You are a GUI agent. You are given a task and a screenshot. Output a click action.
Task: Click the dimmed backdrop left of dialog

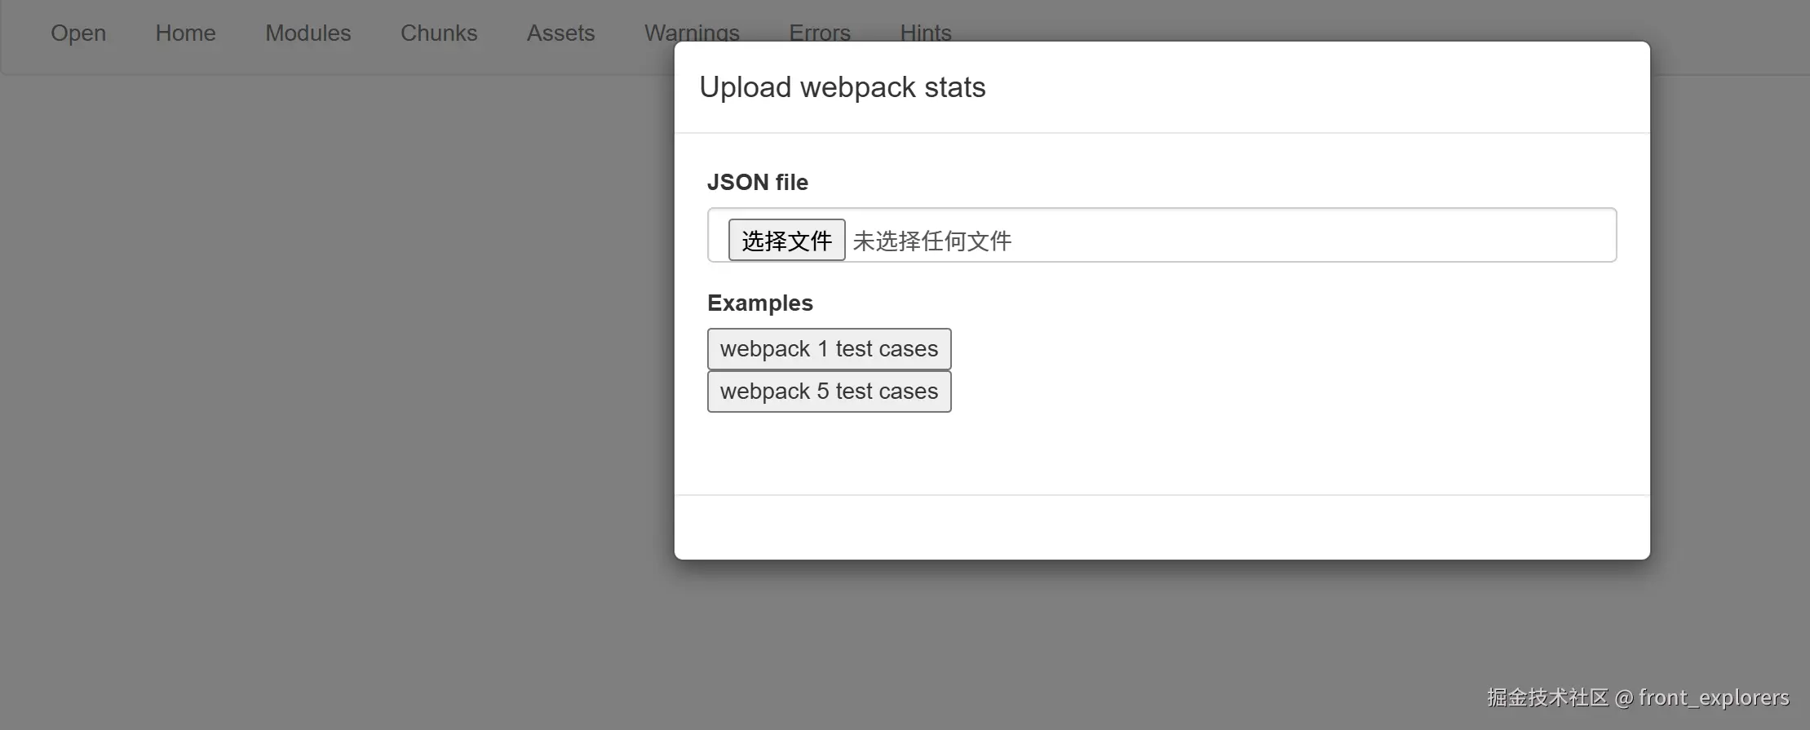pos(326,367)
